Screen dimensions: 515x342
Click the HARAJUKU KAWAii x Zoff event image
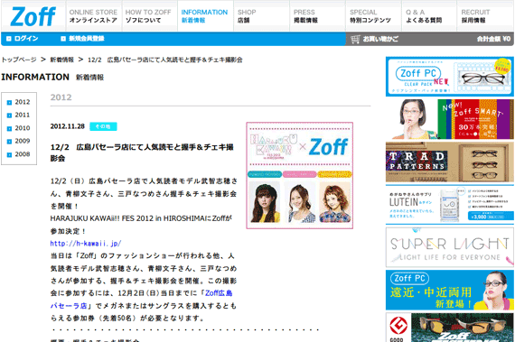[x=300, y=175]
